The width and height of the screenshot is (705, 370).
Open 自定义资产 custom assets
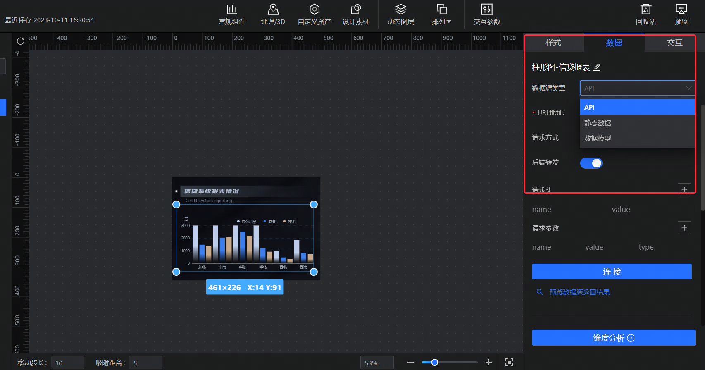(x=314, y=14)
